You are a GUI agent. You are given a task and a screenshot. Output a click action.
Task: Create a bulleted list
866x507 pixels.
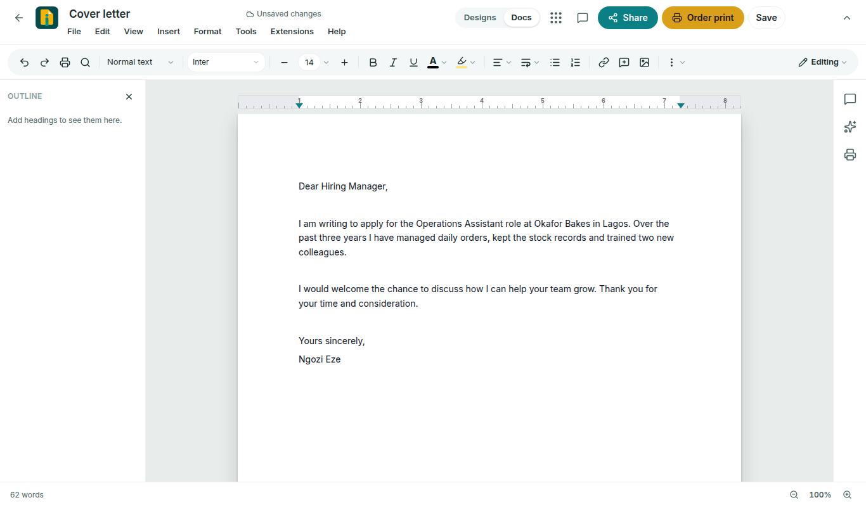coord(555,62)
